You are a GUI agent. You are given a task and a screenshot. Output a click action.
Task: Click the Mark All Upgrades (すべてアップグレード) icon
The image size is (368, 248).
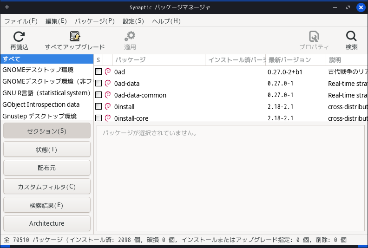click(75, 37)
